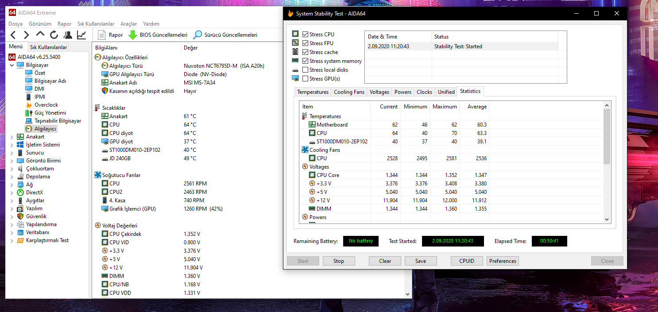Toggle Stress CPU checkbox

[x=306, y=34]
